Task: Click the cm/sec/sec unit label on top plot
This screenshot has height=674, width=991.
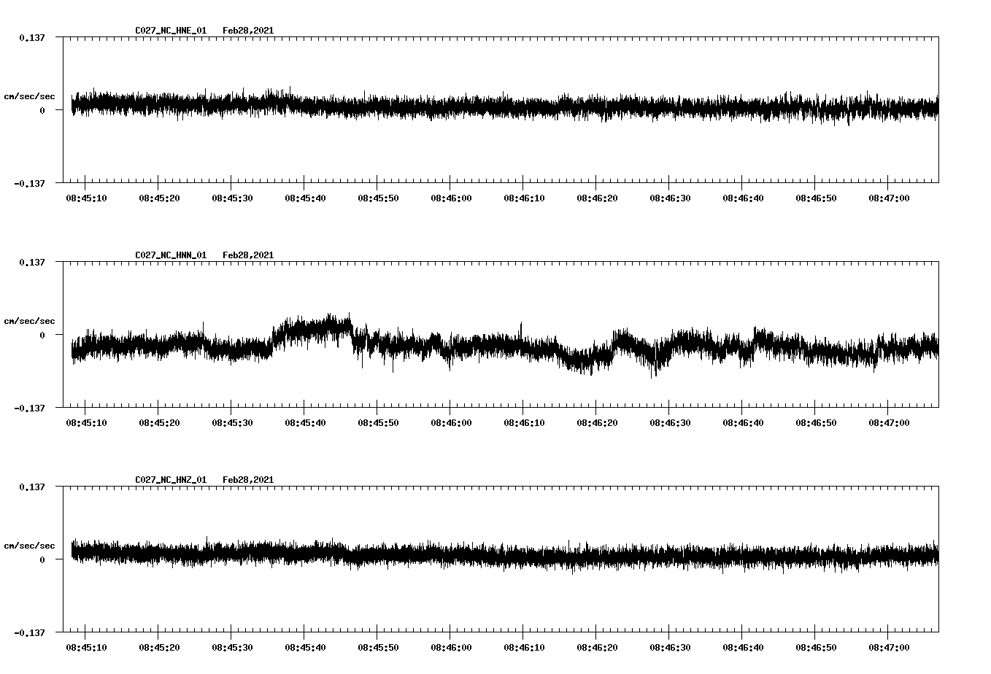Action: 29,96
